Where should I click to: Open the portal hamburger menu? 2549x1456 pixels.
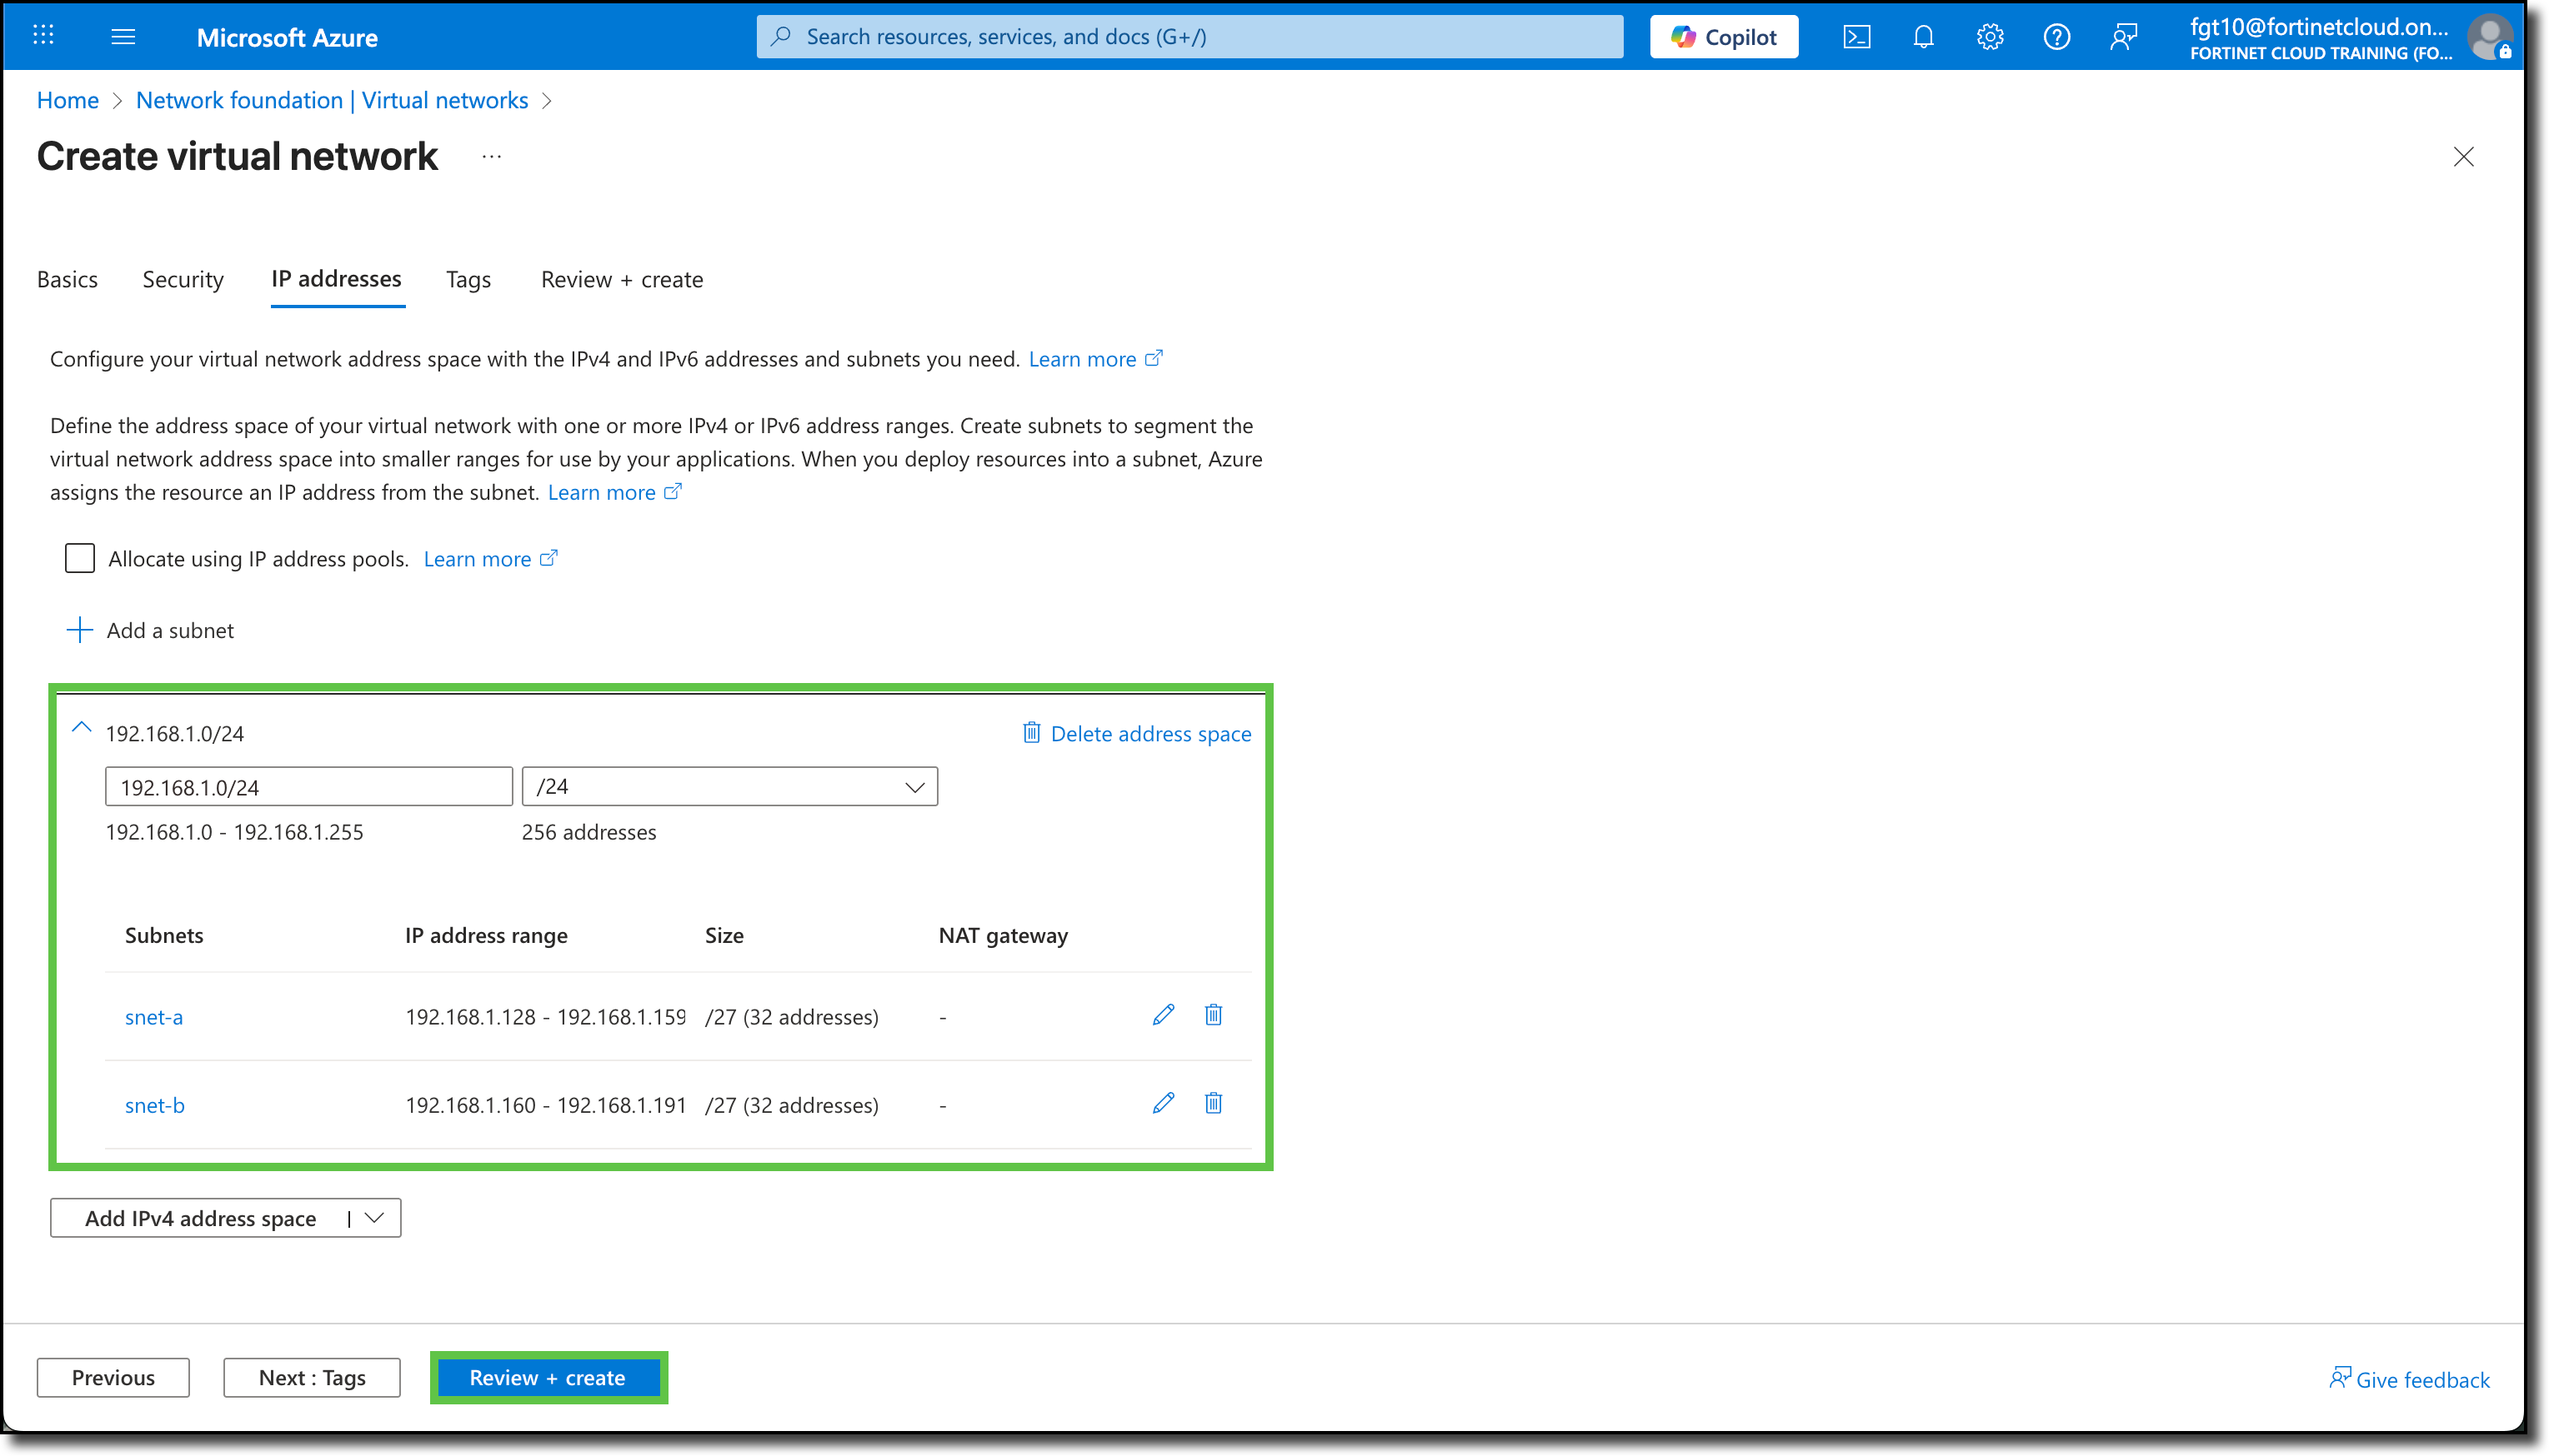[x=124, y=36]
